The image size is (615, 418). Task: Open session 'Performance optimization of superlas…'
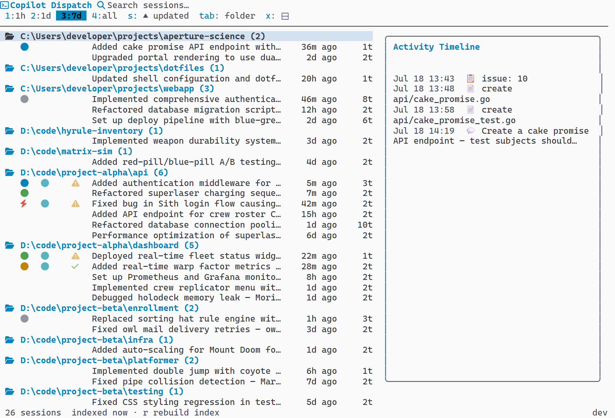pyautogui.click(x=186, y=235)
